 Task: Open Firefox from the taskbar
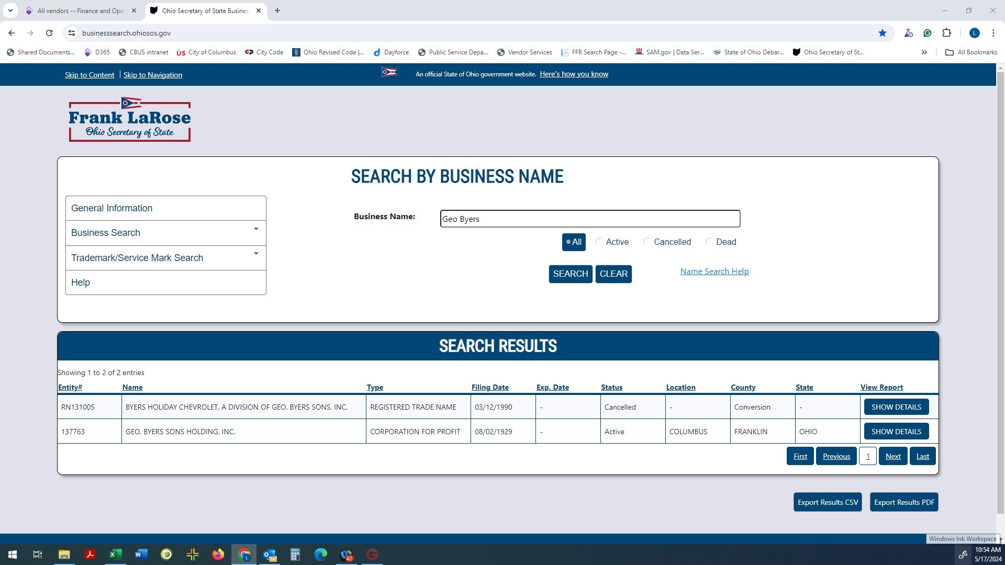218,555
